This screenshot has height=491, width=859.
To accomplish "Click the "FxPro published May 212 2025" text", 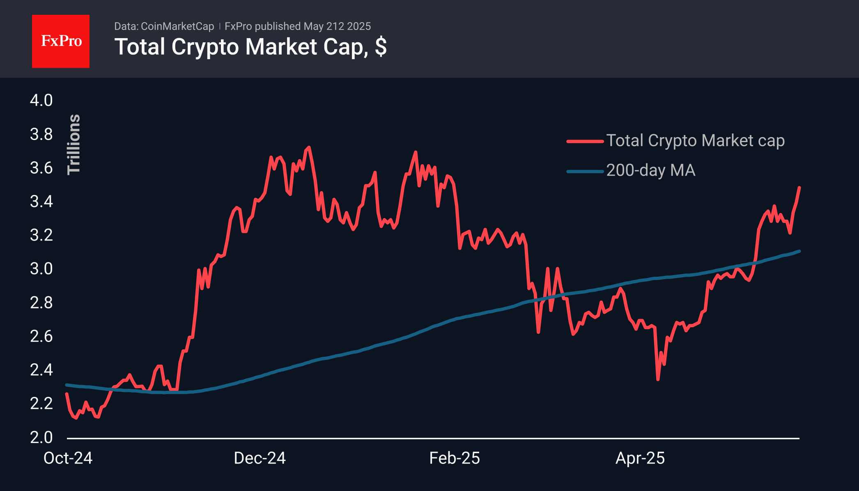I will pos(298,26).
